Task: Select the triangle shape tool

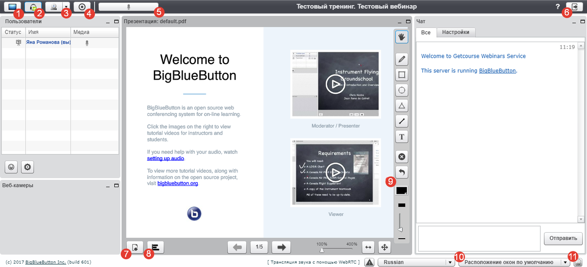Action: point(401,106)
